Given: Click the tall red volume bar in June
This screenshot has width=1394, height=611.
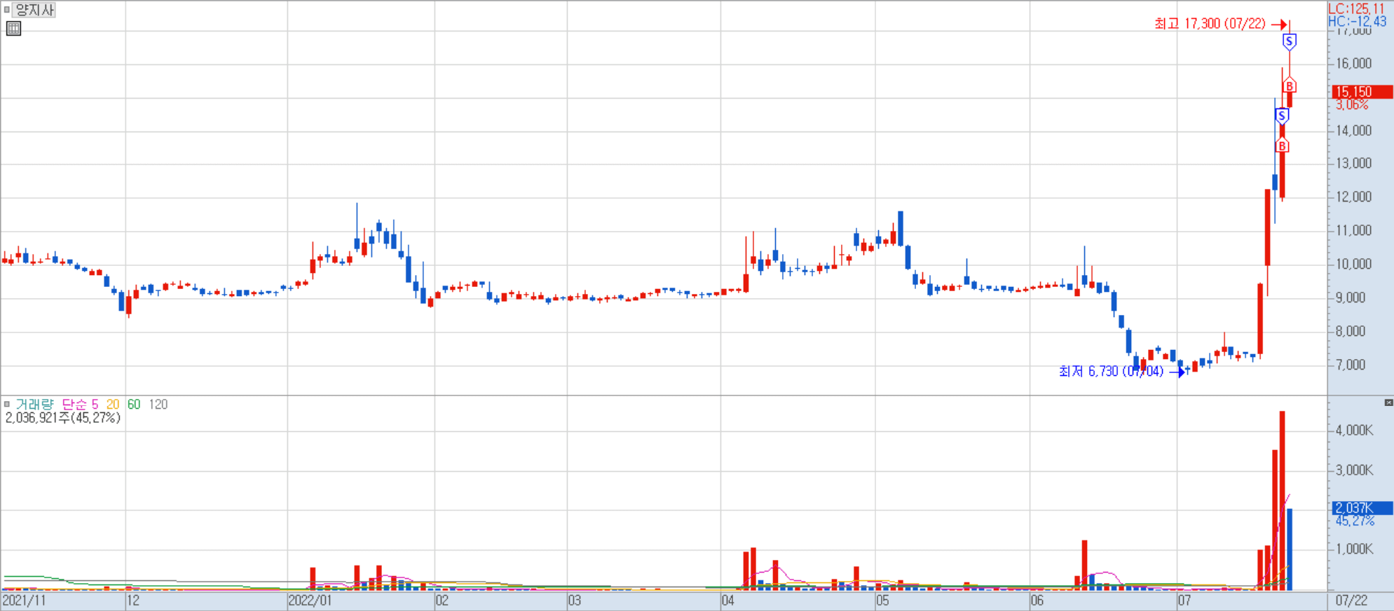Looking at the screenshot, I should (x=1084, y=566).
